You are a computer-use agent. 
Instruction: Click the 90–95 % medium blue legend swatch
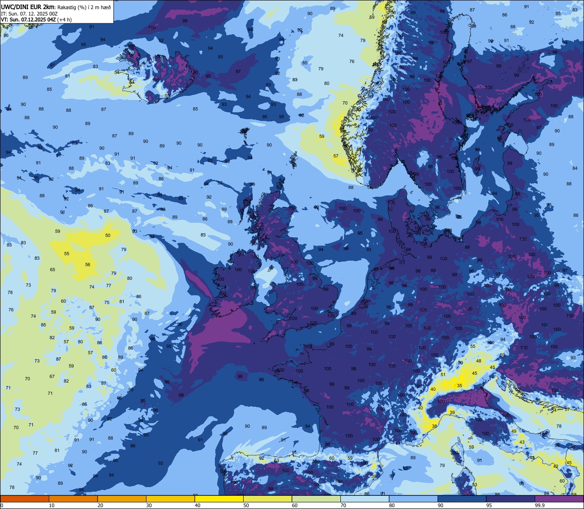(462, 499)
